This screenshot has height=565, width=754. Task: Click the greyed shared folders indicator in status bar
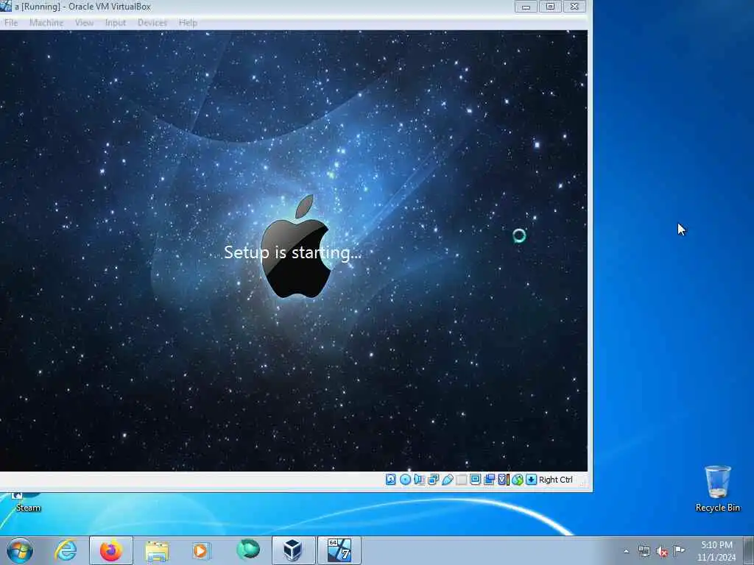461,480
